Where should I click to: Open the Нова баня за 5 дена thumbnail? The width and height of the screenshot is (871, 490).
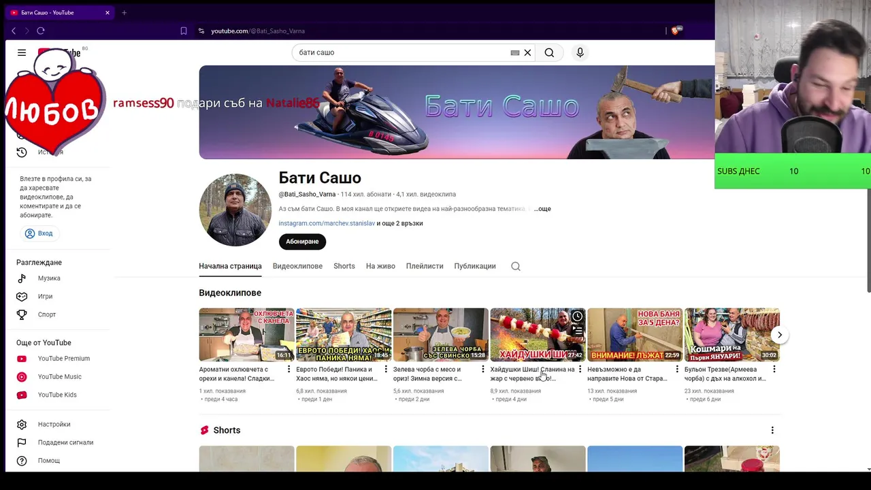[x=635, y=334]
